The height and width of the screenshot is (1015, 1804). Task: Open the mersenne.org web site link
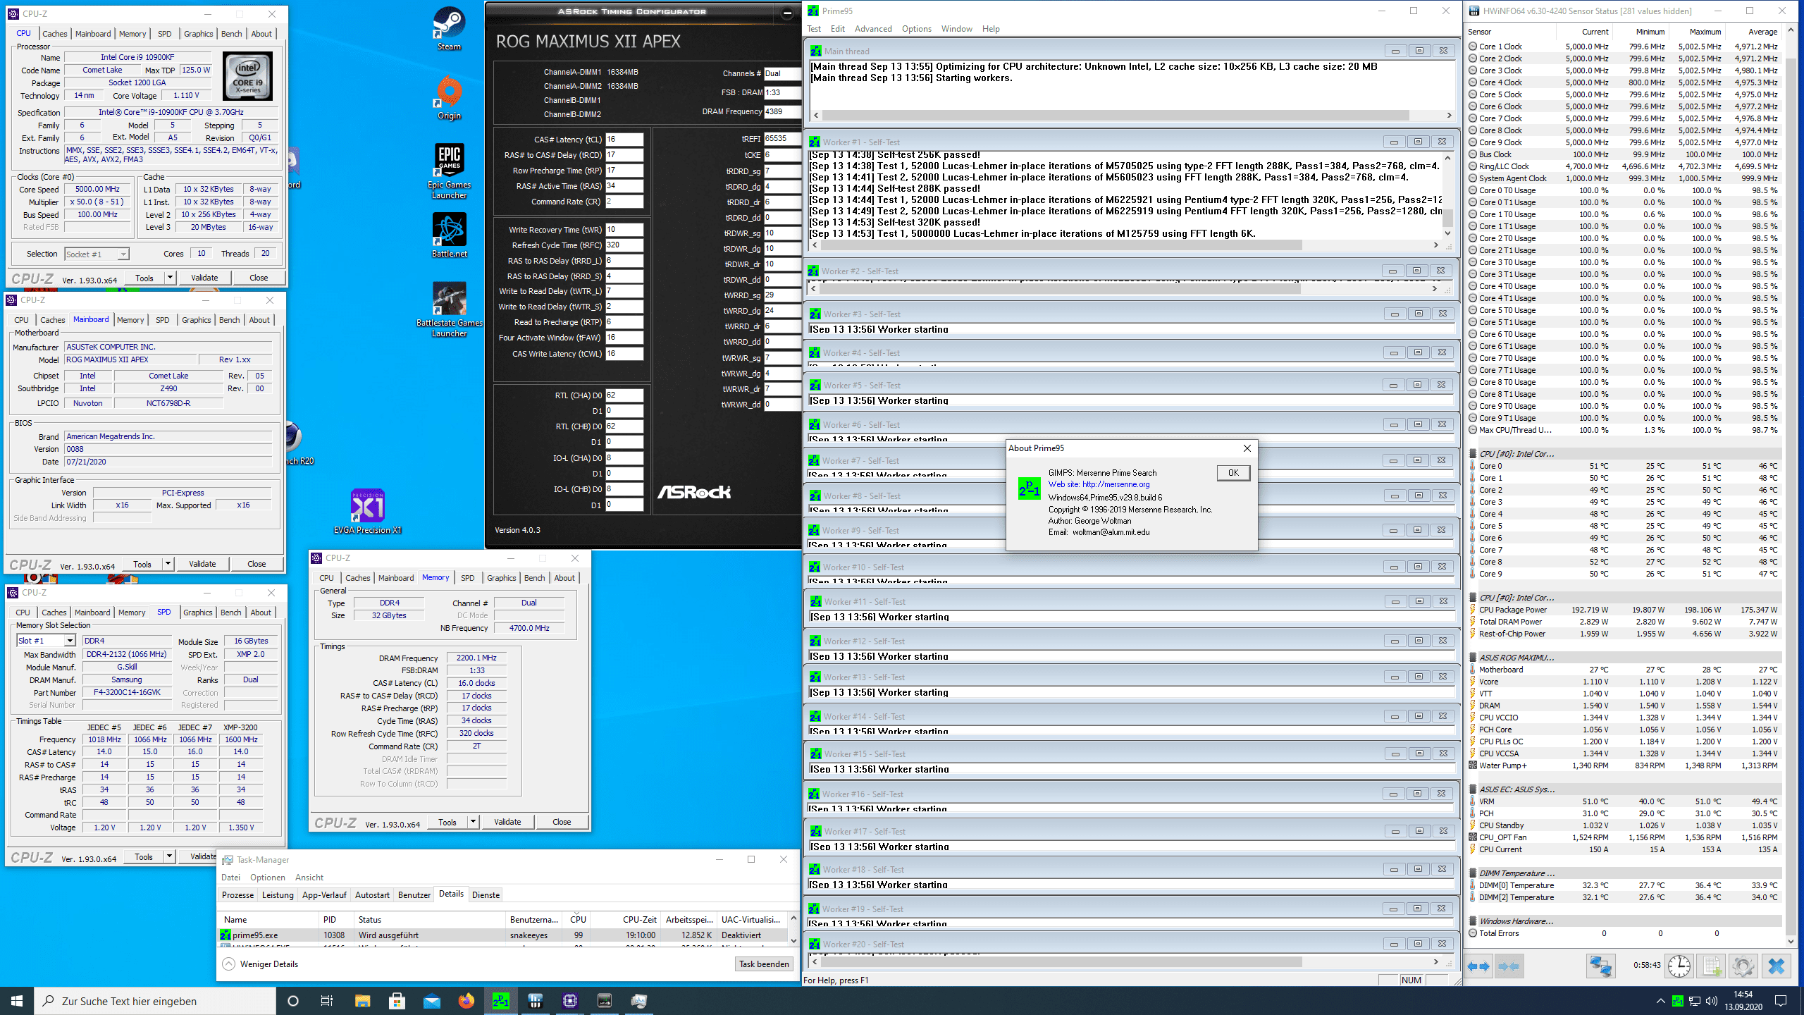click(x=1116, y=484)
